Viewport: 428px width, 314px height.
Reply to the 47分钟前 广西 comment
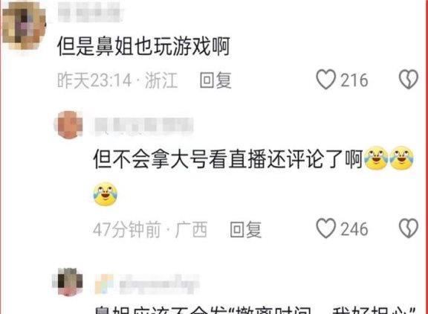point(246,229)
